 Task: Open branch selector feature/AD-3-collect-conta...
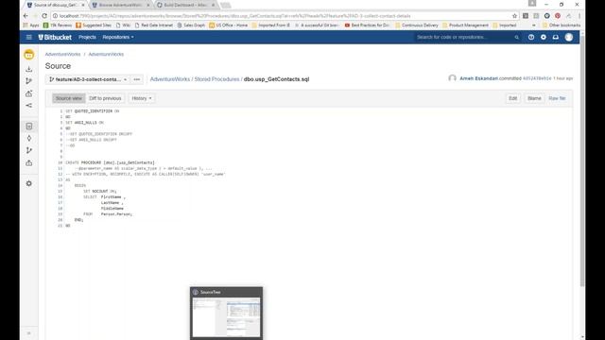pyautogui.click(x=88, y=79)
